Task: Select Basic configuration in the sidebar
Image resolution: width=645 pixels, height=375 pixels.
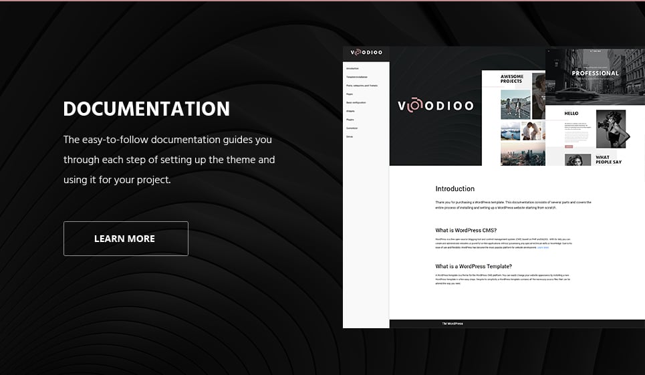Action: point(356,103)
